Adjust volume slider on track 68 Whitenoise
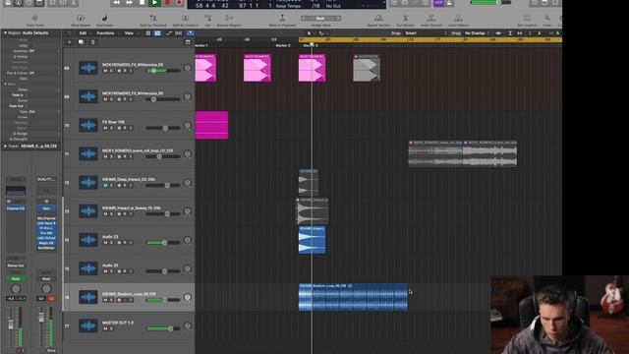The width and height of the screenshot is (629, 354). point(162,71)
